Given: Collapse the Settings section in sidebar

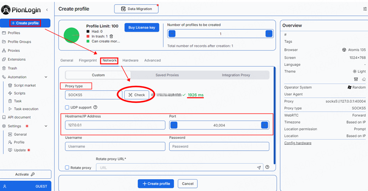Looking at the screenshot, I should click(46, 126).
